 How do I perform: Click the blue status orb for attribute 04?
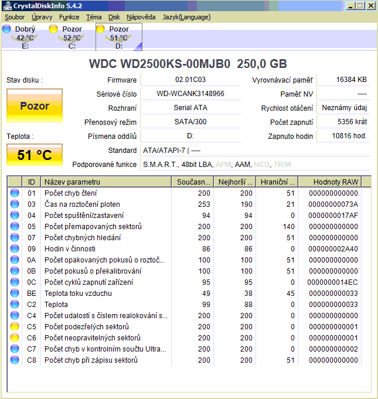point(15,215)
